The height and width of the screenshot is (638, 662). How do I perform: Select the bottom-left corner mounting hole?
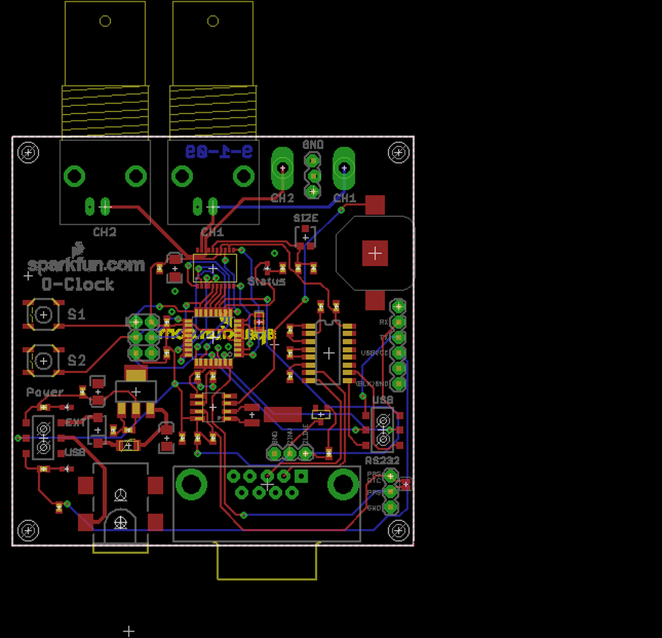click(x=28, y=530)
